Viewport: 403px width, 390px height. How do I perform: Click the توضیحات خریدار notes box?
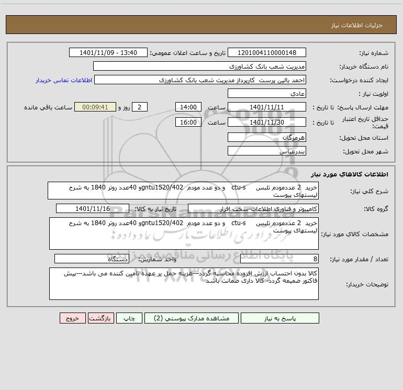pyautogui.click(x=184, y=284)
